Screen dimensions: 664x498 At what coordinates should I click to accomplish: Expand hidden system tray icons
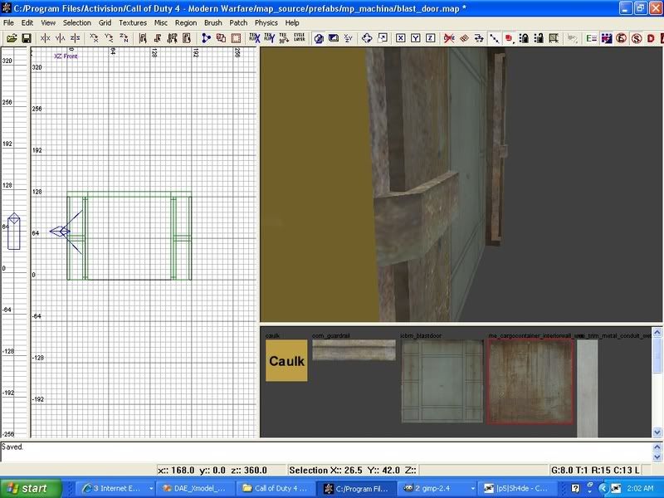pyautogui.click(x=603, y=488)
